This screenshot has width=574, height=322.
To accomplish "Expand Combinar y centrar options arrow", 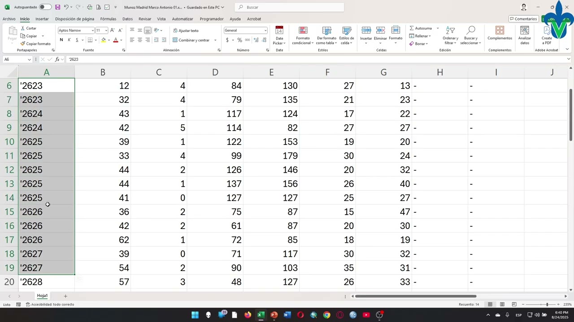I will 215,40.
